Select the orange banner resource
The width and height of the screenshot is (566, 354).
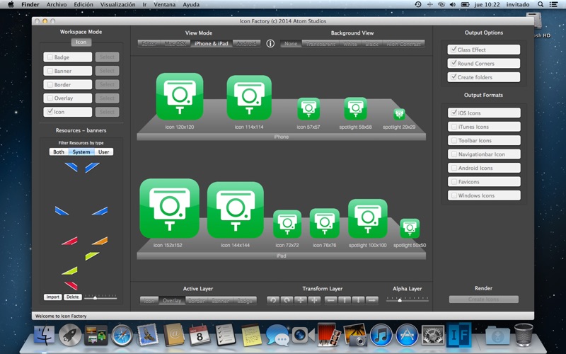click(x=100, y=241)
